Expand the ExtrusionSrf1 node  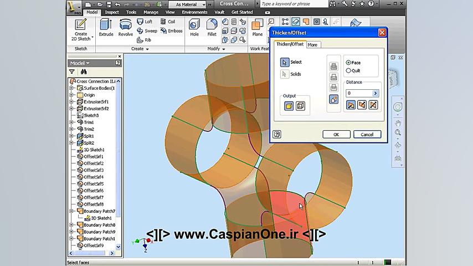(71, 102)
